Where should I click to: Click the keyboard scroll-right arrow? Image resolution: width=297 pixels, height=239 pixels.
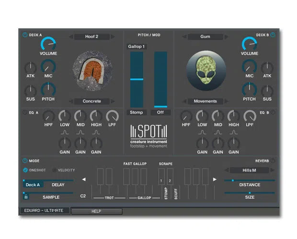point(214,179)
